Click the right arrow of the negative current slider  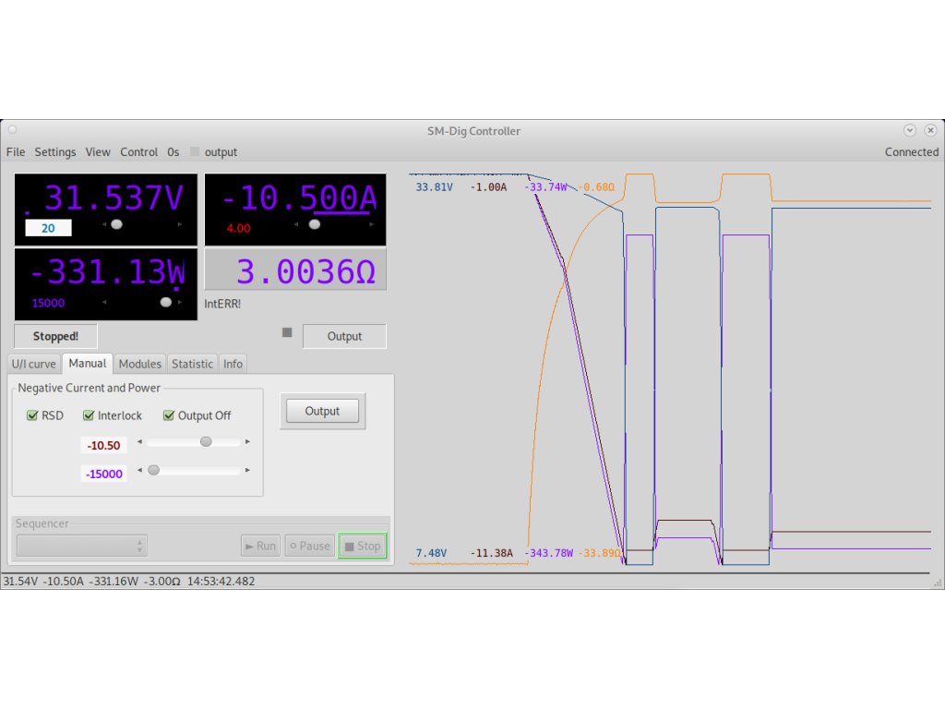point(247,442)
